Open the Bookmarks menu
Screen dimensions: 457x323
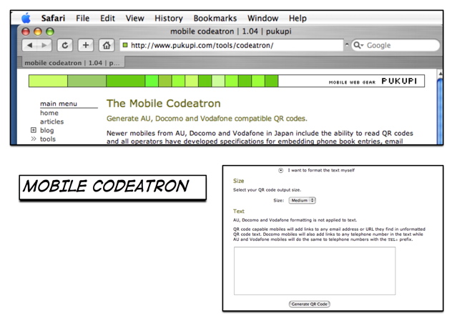(x=215, y=19)
